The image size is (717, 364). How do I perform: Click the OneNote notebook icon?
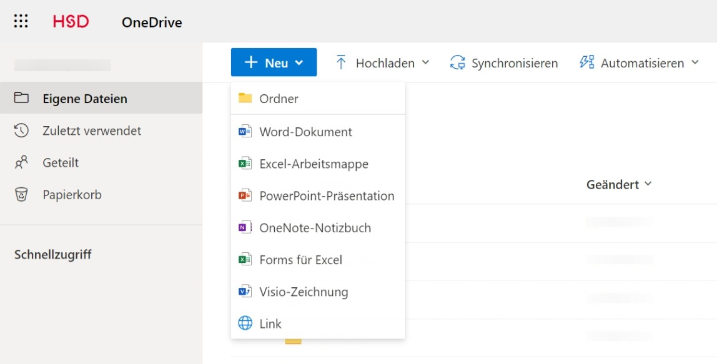pyautogui.click(x=245, y=228)
